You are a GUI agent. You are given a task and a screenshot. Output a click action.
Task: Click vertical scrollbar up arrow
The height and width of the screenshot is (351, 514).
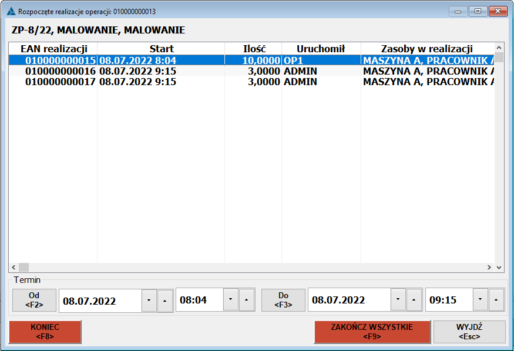[499, 48]
